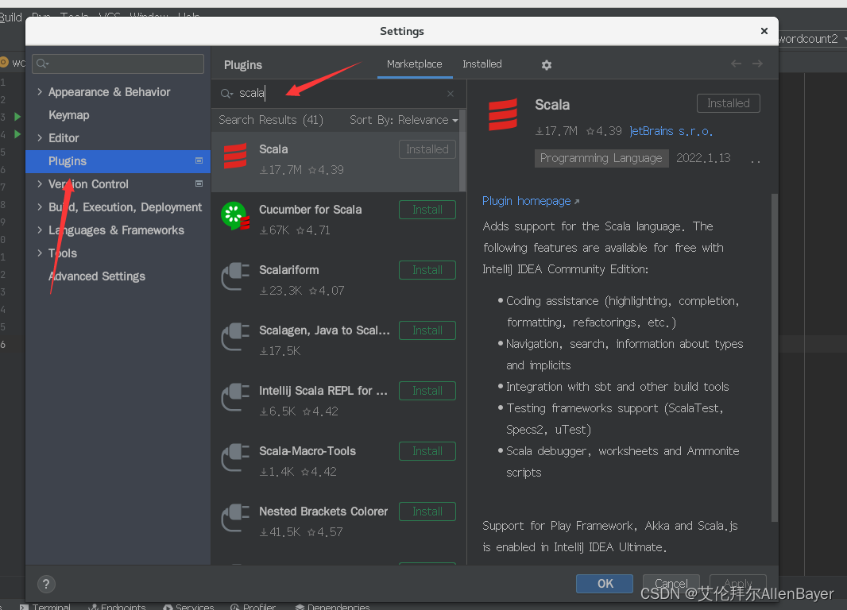Expand Appearance & Behavior settings node

[x=40, y=92]
